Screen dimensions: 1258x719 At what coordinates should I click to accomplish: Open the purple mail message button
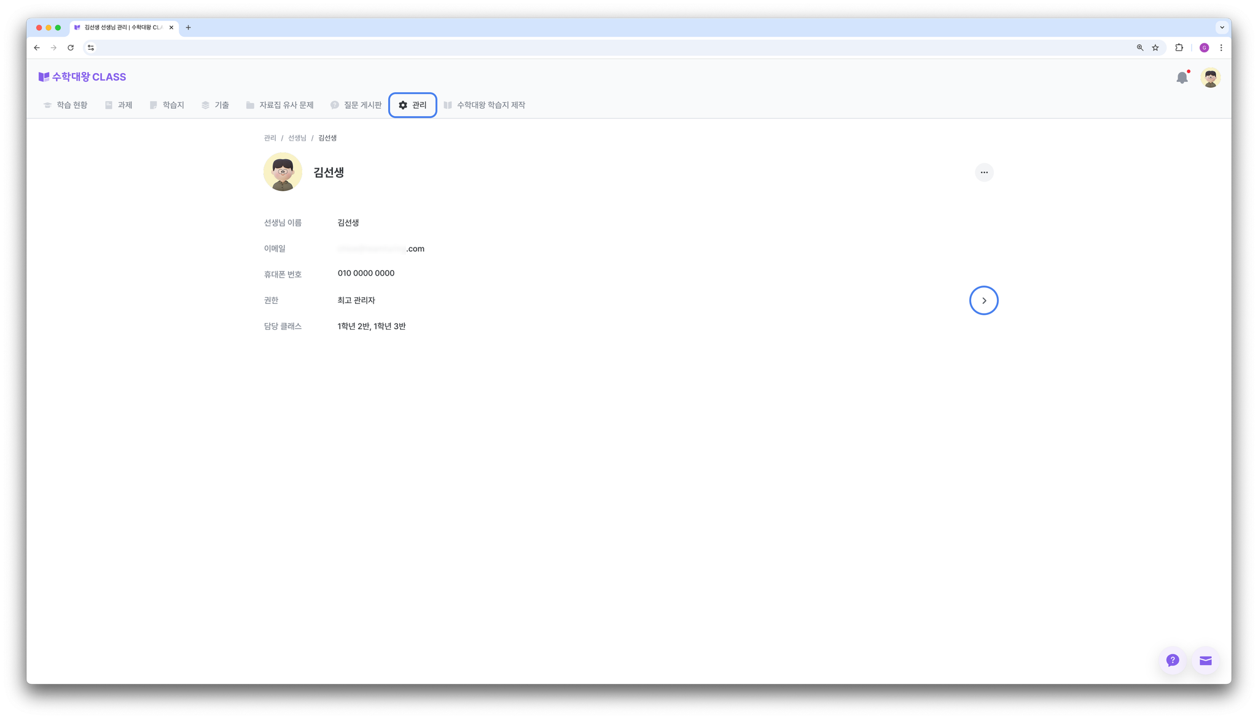[x=1205, y=661]
